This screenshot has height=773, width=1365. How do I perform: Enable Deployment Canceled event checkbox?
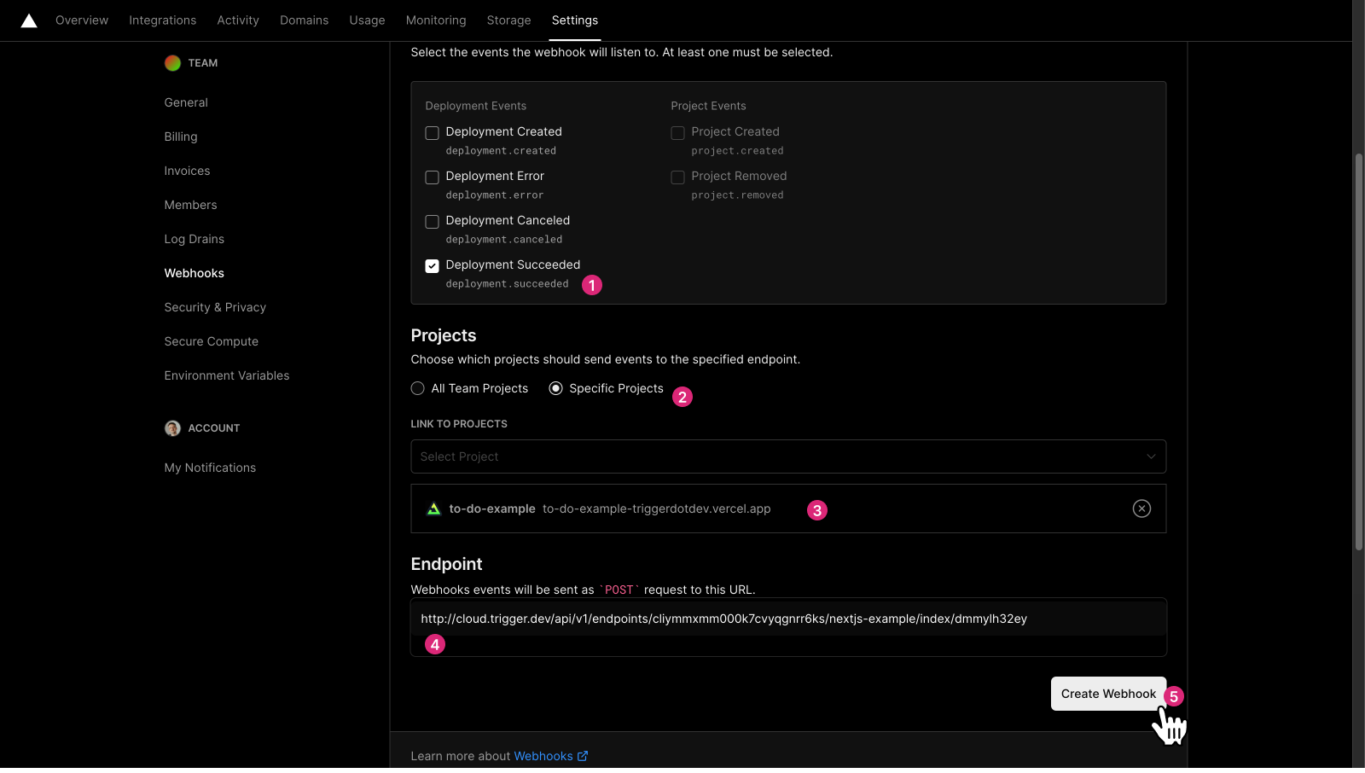[x=433, y=222]
